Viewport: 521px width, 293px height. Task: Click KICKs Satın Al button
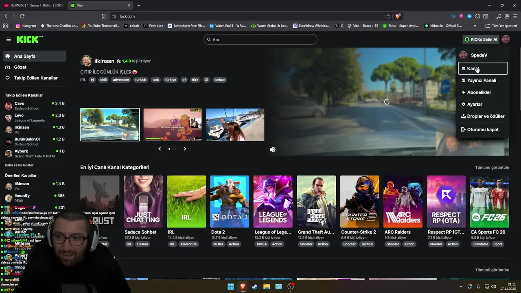[481, 39]
